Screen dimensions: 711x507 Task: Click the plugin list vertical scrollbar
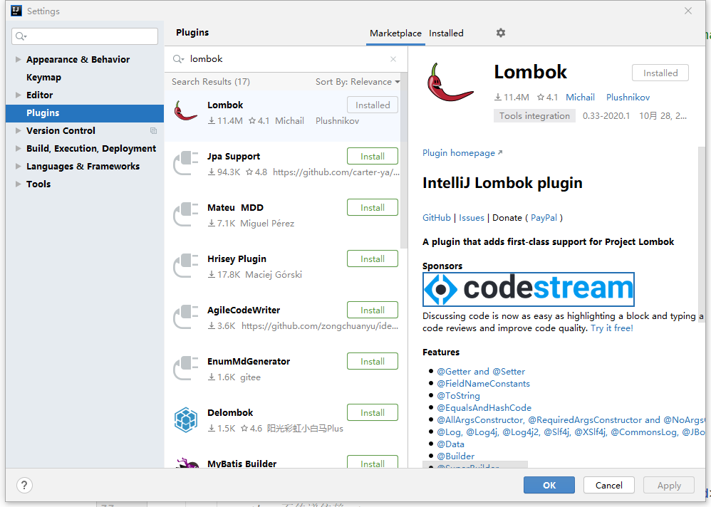coord(404,161)
